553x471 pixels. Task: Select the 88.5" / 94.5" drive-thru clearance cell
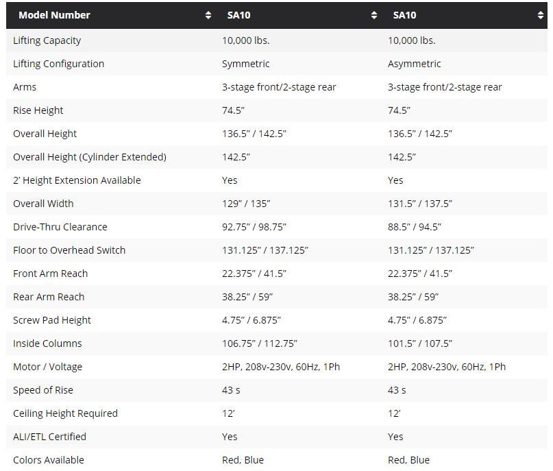[x=415, y=227]
